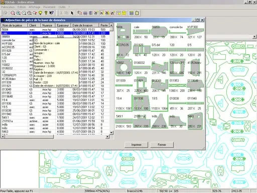Click the parts list scroll down arrow

[x=111, y=132]
